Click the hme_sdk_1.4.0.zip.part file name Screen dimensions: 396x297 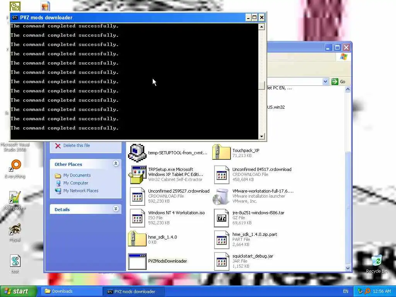click(x=254, y=234)
